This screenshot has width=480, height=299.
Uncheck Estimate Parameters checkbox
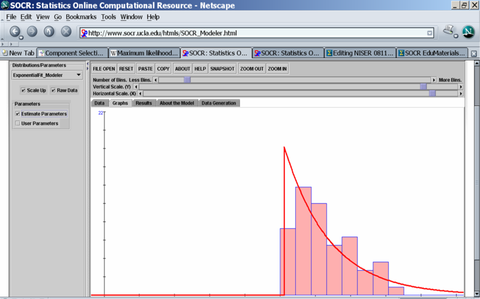point(17,114)
